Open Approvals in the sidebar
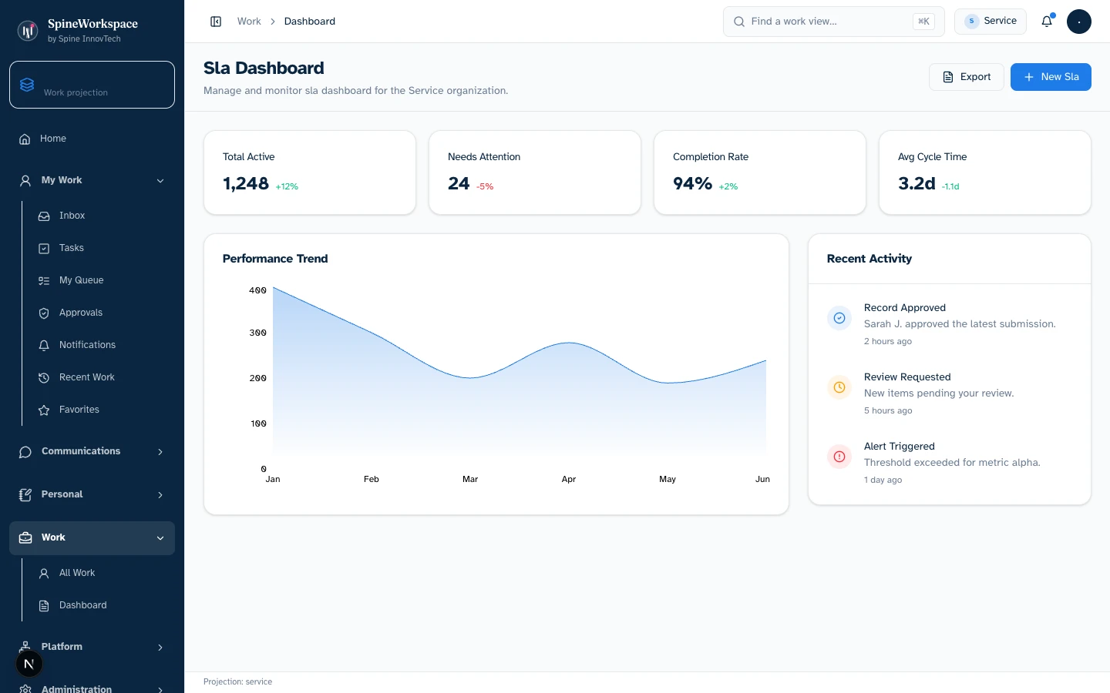This screenshot has width=1110, height=693. click(x=102, y=313)
